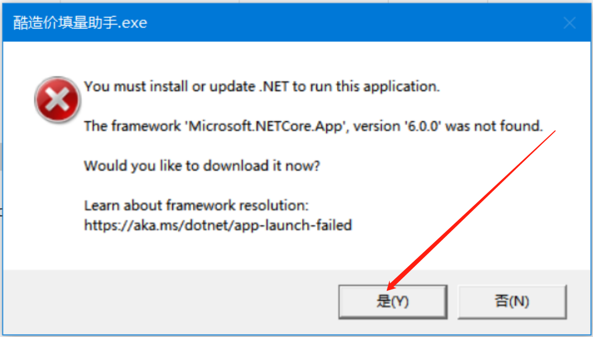Click 'Would you like to download it now?' text

[202, 166]
